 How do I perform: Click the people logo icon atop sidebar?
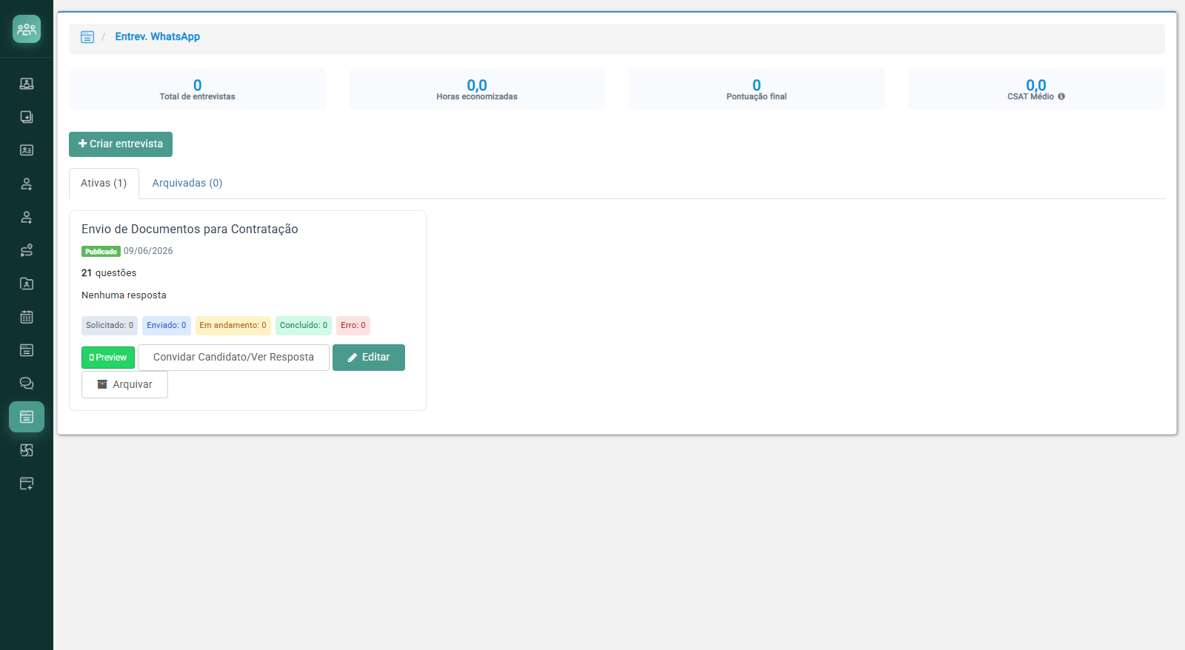pos(27,29)
